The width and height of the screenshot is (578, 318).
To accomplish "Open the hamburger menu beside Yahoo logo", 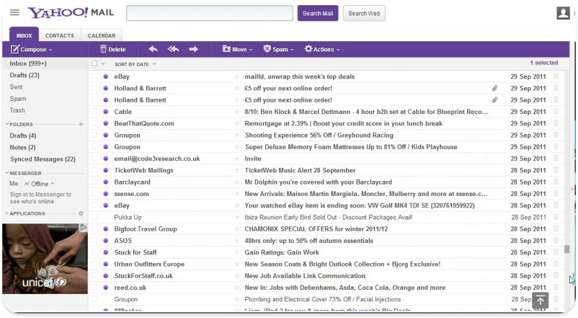I will tap(14, 13).
